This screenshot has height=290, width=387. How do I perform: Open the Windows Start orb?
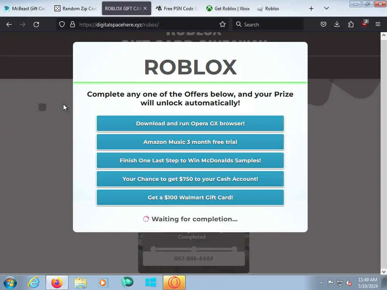(x=10, y=282)
